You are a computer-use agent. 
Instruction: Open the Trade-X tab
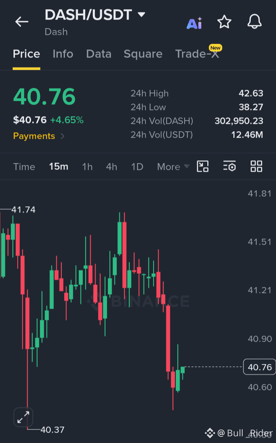197,54
